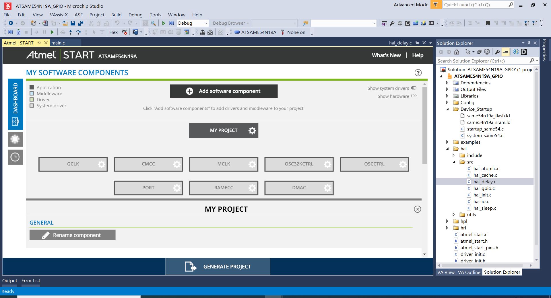The image size is (551, 298).
Task: Click the Save All toolbar icon
Action: pyautogui.click(x=81, y=23)
